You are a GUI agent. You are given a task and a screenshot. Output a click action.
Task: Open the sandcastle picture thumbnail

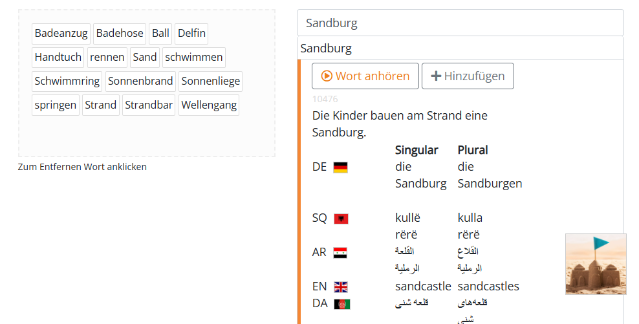[x=595, y=264]
